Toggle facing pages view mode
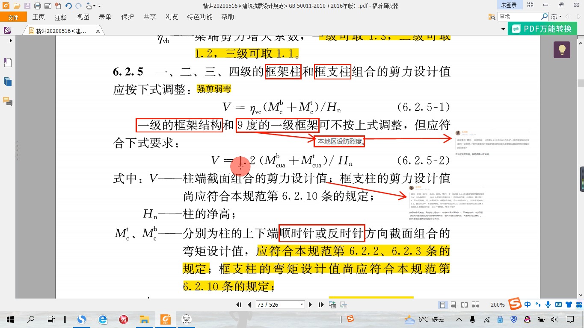Viewport: 584px width, 328px height. (465, 304)
